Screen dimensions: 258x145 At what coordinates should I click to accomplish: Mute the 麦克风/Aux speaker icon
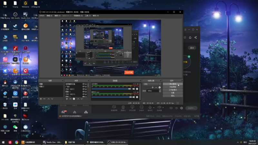pos(134,97)
